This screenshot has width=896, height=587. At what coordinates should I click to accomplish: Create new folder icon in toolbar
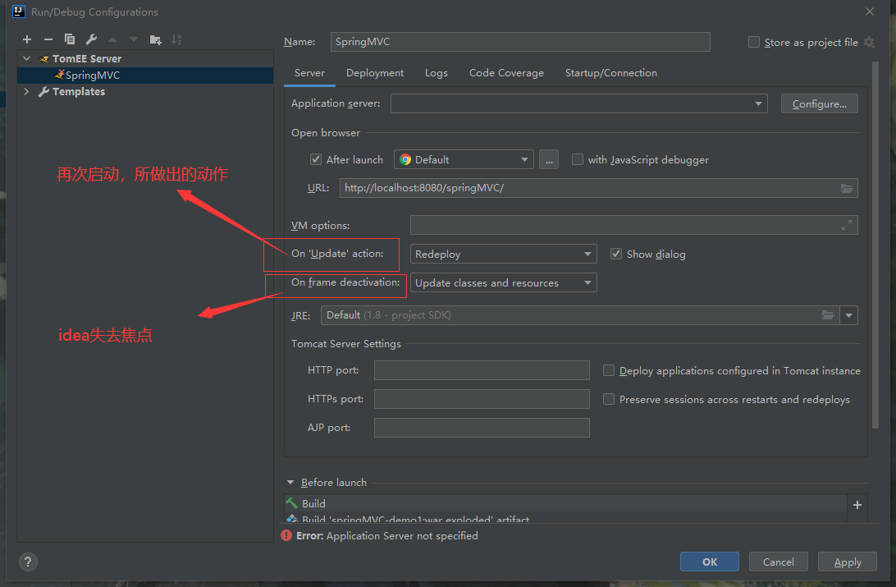coord(155,39)
